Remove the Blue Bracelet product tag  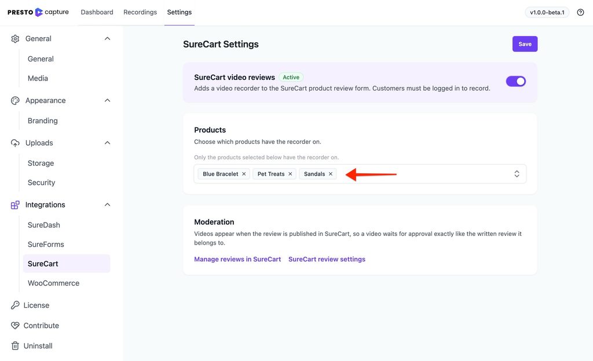pos(244,174)
